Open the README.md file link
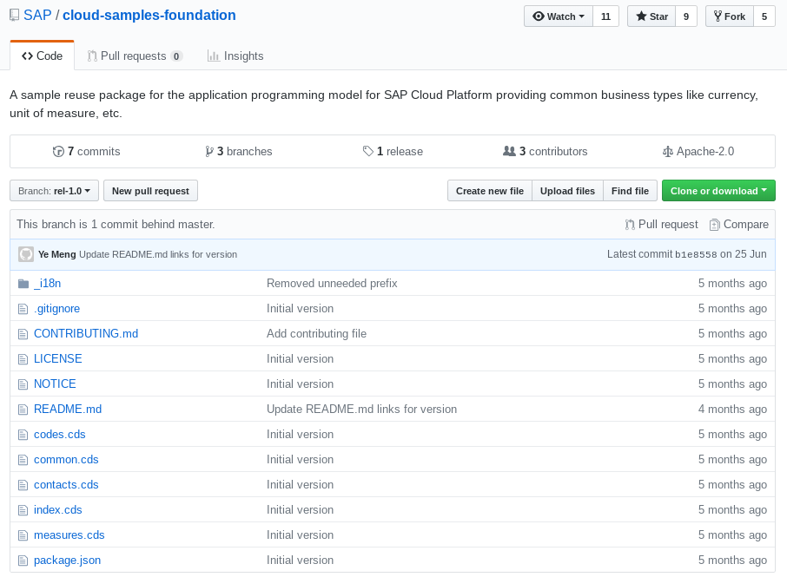The width and height of the screenshot is (787, 577). tap(68, 409)
